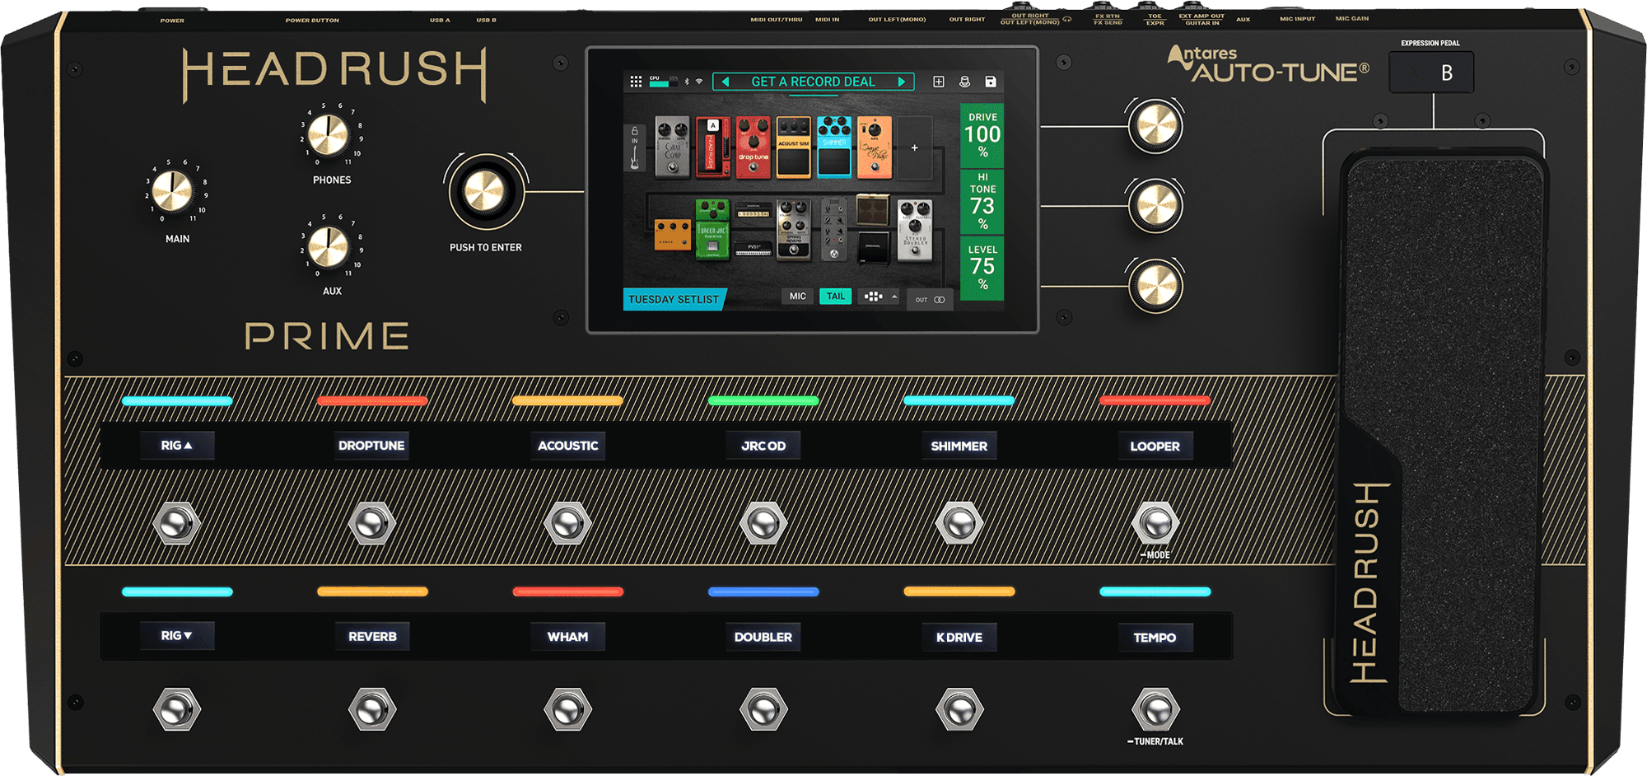Click the LOOPER footswitch
Screen dimensions: 1647x776
pos(1155,522)
